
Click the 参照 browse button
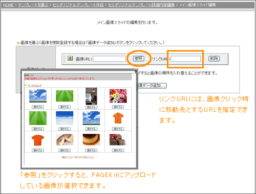[139, 58]
